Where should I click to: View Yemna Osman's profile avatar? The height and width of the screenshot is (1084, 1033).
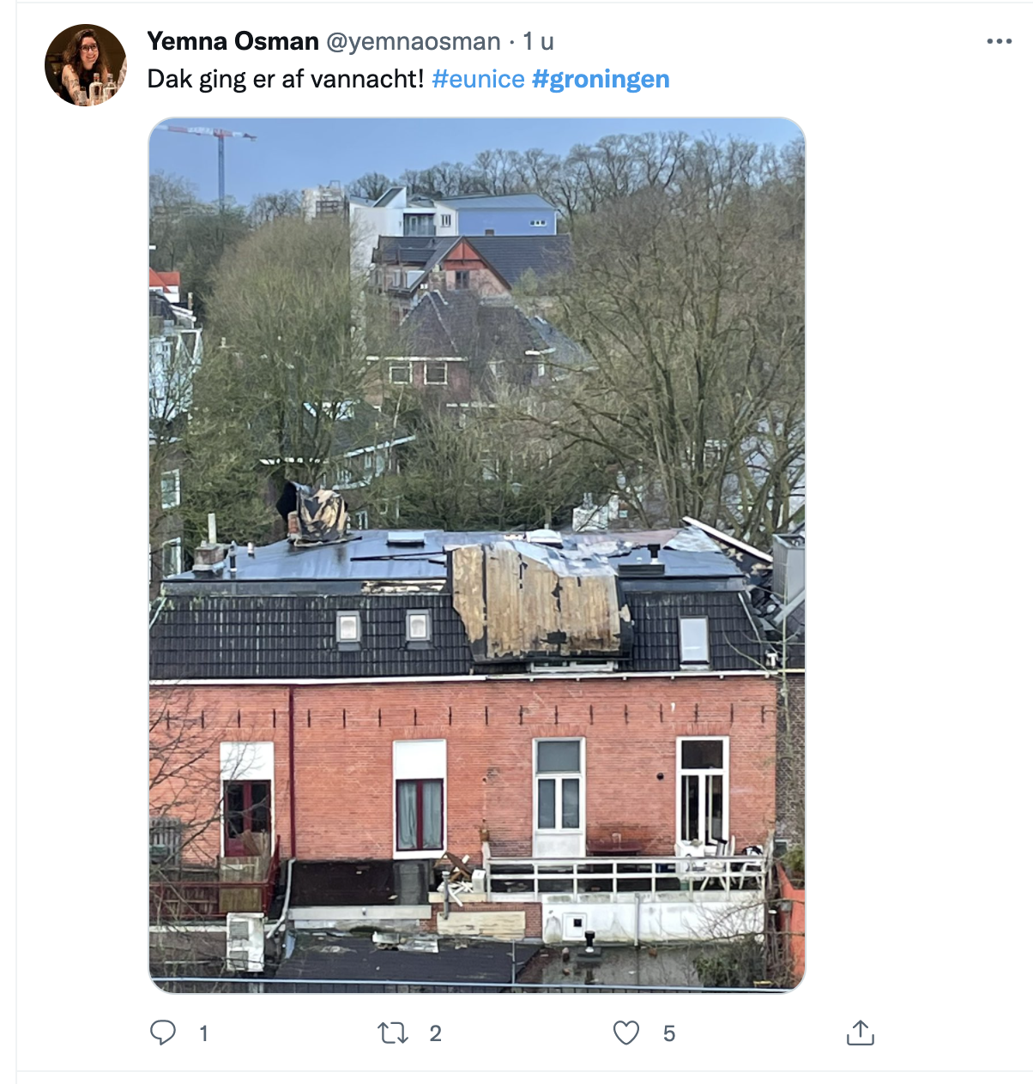tap(86, 65)
